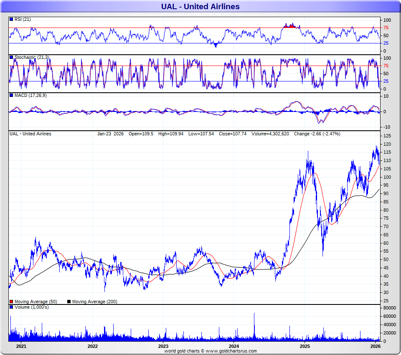
Task: Click the red Moving Average (50) swatch
Action: tap(11, 302)
